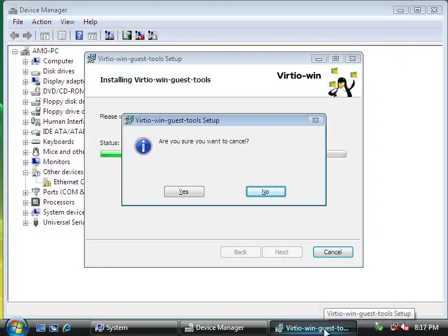Open the View menu in Device Manager

tap(67, 22)
